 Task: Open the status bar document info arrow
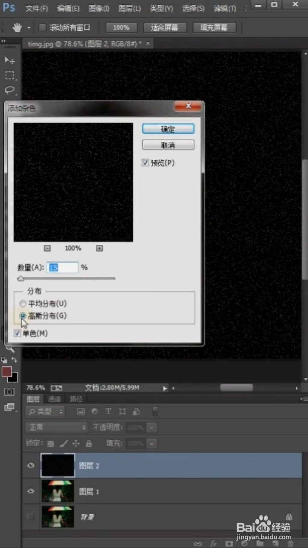coord(165,388)
